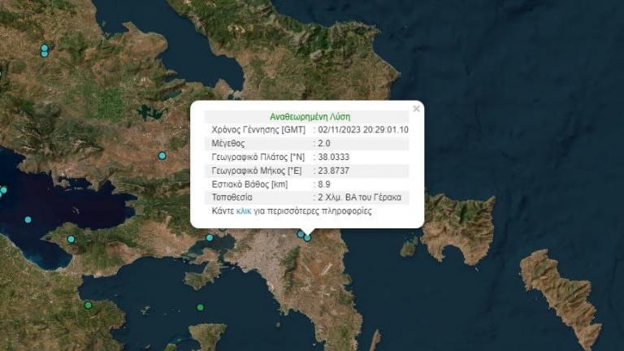Viewport: 624px width, 351px height.
Task: Open the κλικ link for more information
Action: click(244, 210)
